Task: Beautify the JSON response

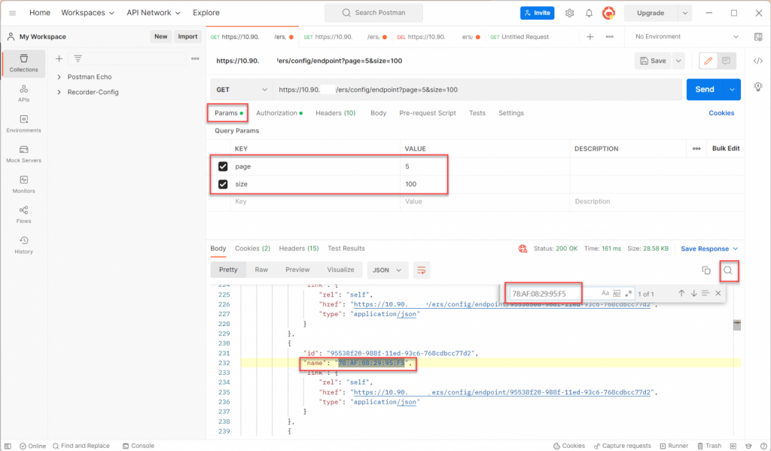Action: pos(421,270)
